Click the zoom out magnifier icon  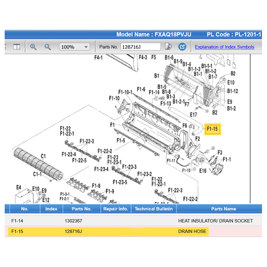[48, 47]
